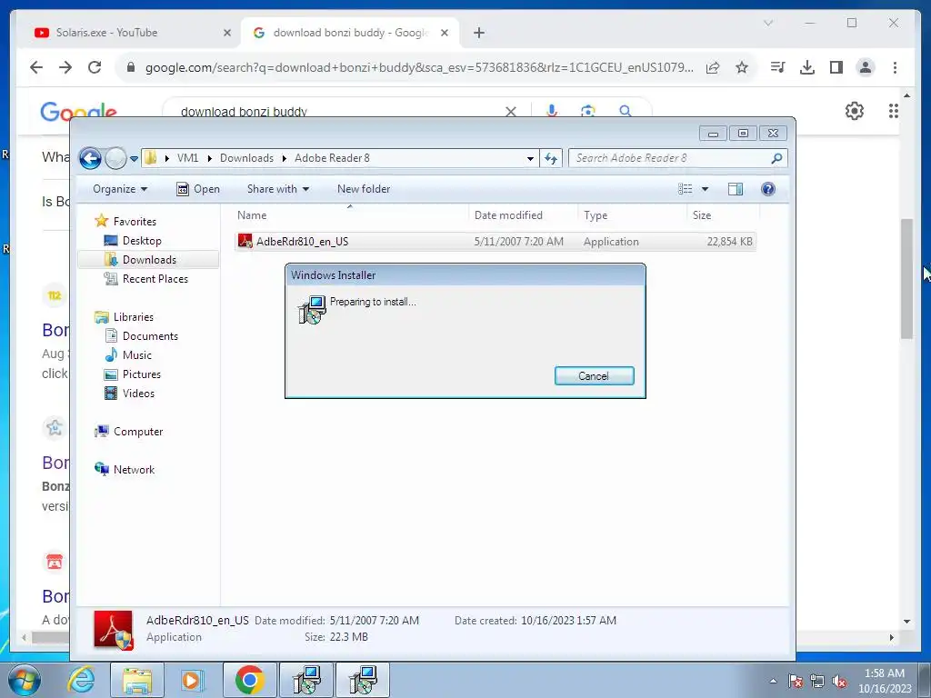The height and width of the screenshot is (698, 931).
Task: Change the view with the view icon
Action: coord(686,189)
